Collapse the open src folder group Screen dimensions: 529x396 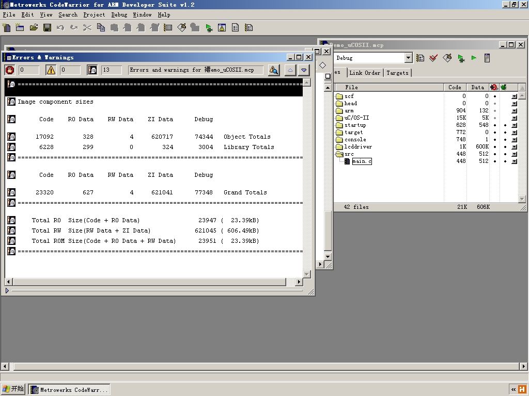[339, 154]
